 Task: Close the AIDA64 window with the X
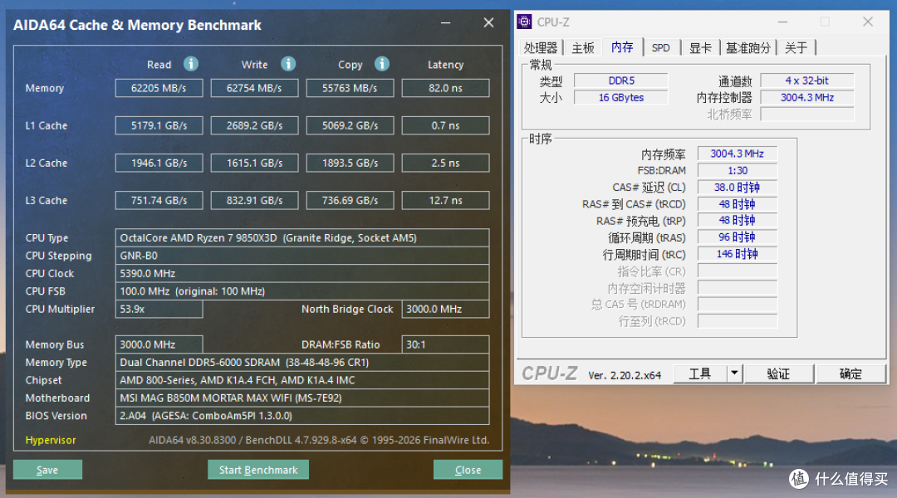click(488, 23)
